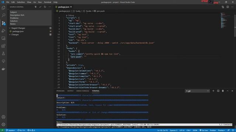Change end of line sequence CRLF

pos(188,131)
